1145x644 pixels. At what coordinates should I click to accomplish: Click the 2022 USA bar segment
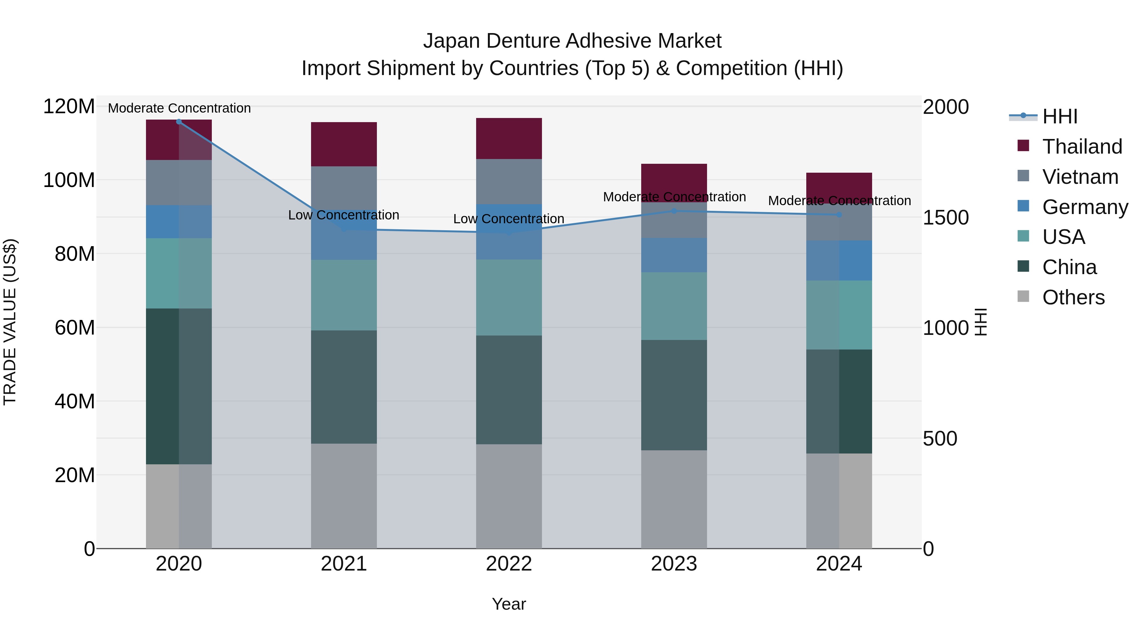(509, 298)
